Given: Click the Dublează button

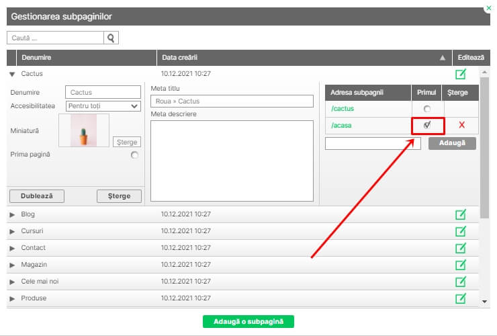Looking at the screenshot, I should coord(36,196).
